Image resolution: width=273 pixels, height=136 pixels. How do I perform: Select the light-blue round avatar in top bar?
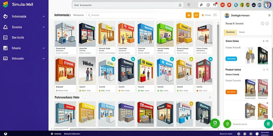[x=236, y=5]
